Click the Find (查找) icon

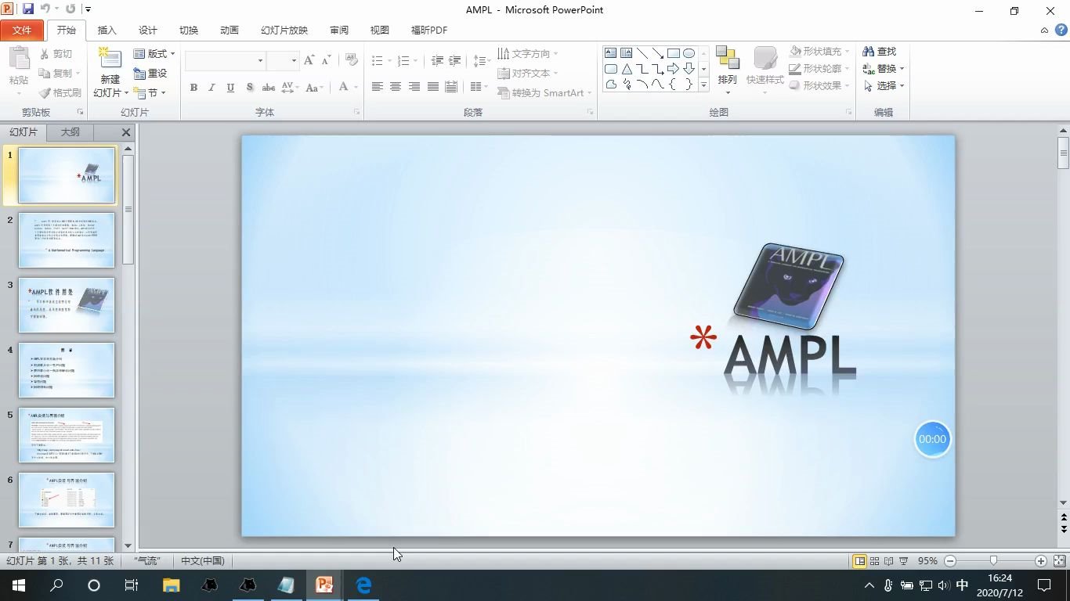(x=868, y=51)
